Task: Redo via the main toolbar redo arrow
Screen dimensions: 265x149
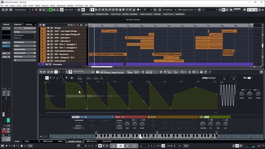Action: [7, 10]
